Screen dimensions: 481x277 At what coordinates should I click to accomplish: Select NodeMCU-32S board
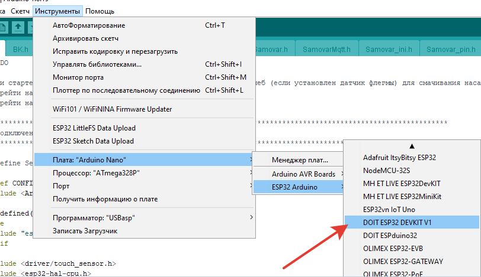[412, 171]
